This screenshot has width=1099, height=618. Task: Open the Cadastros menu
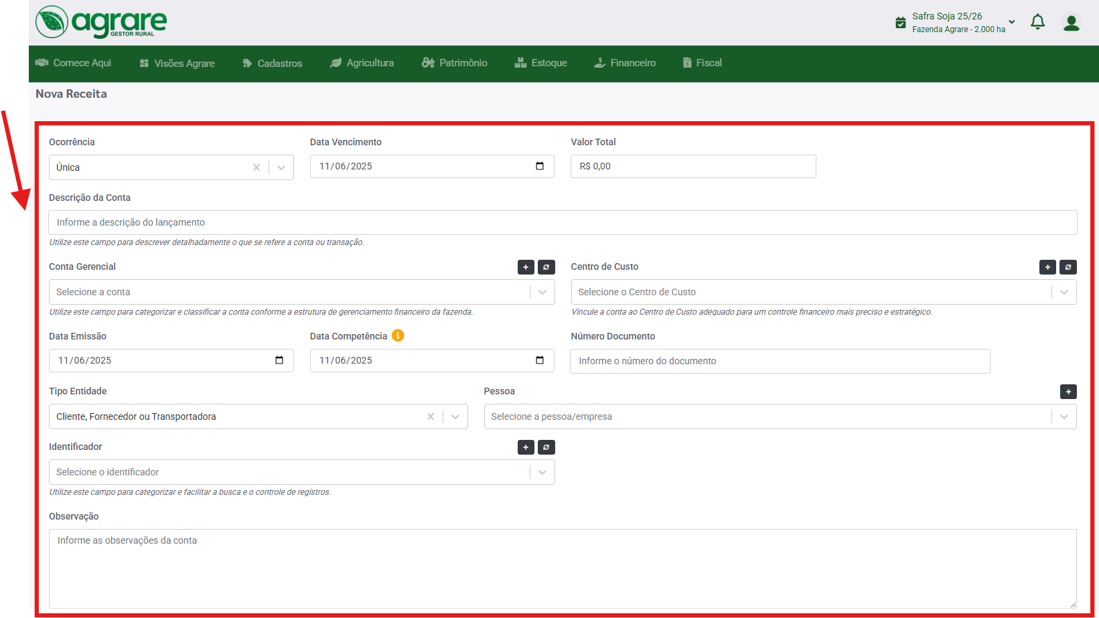[273, 64]
